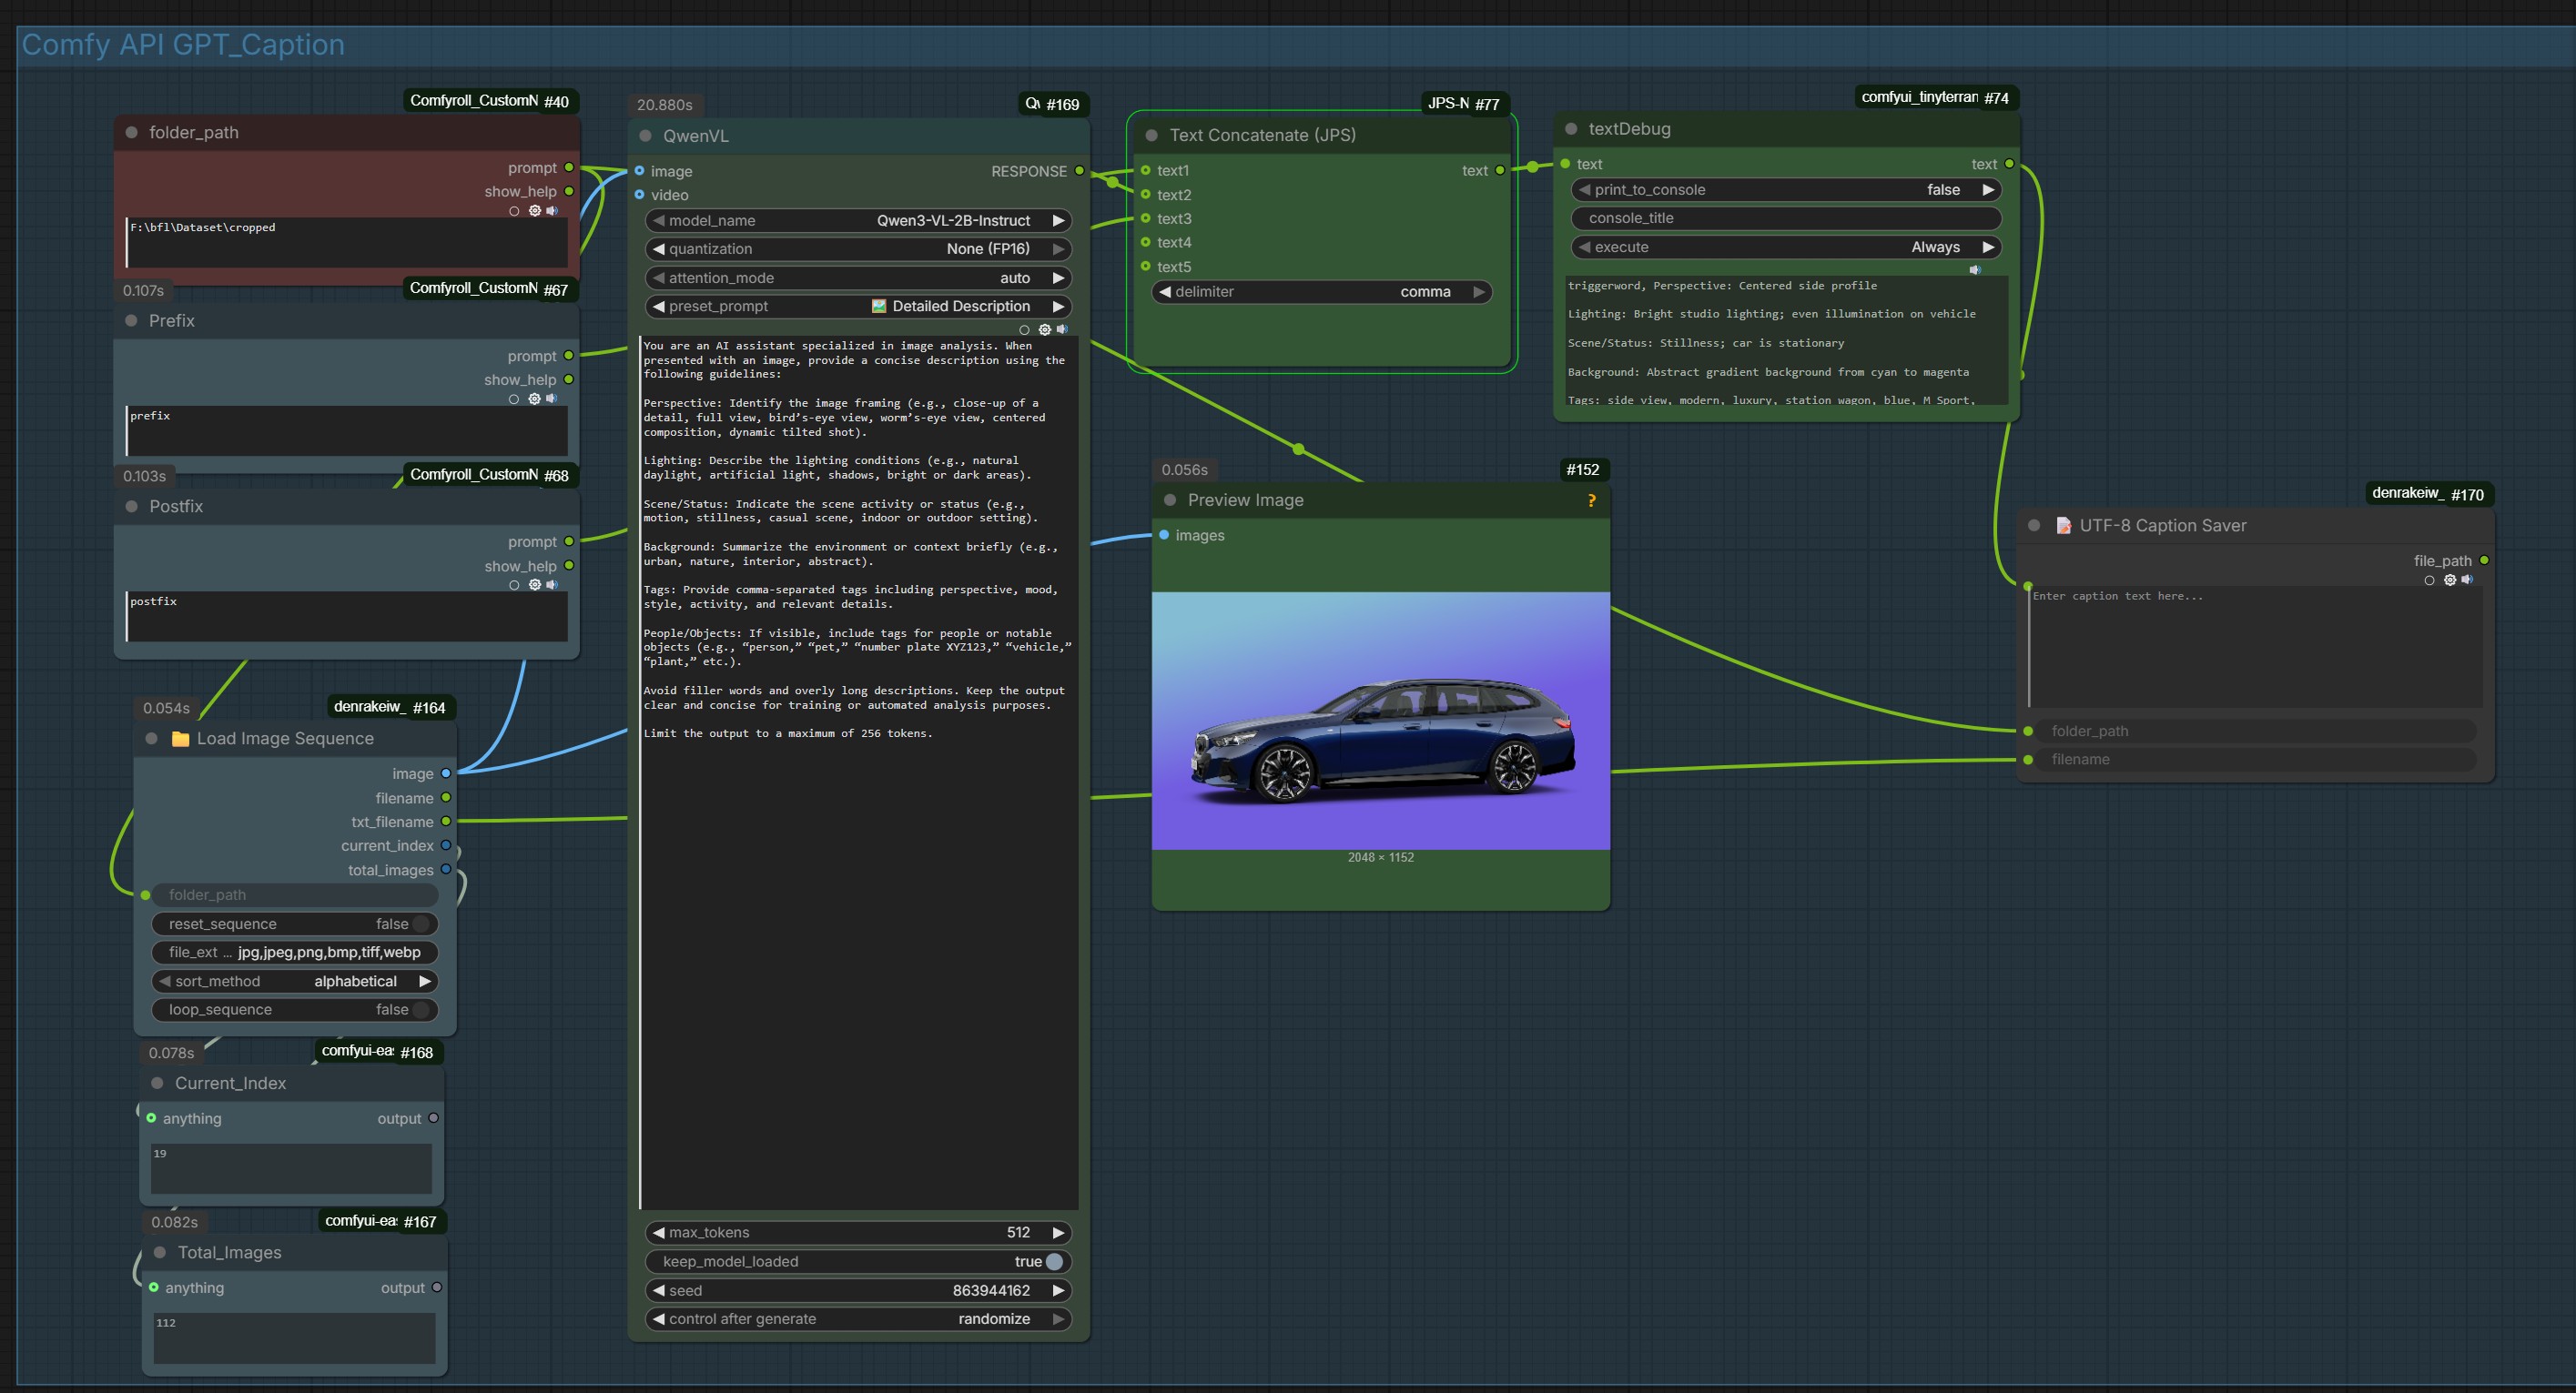Collapse the Load Image Sequence node
This screenshot has height=1393, width=2576.
tap(152, 739)
